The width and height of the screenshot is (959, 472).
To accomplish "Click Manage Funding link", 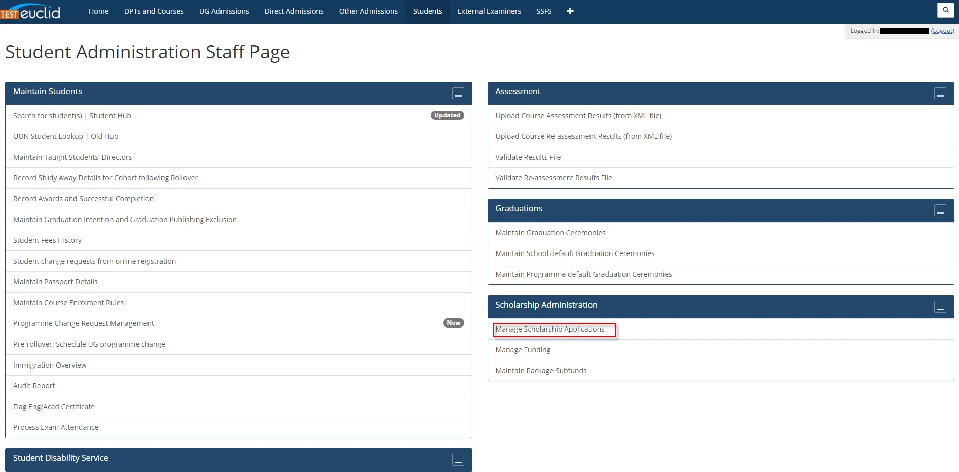I will tap(523, 350).
